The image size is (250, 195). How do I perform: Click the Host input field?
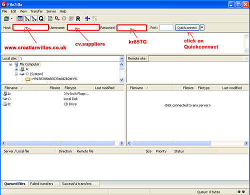coord(30,27)
